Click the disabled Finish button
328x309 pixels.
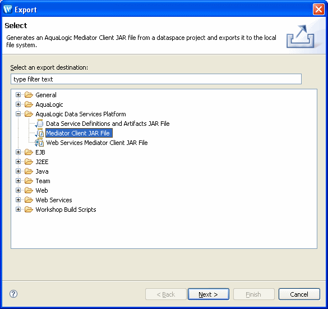point(253,294)
